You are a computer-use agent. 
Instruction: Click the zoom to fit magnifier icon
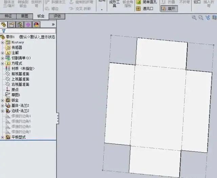pos(194,18)
